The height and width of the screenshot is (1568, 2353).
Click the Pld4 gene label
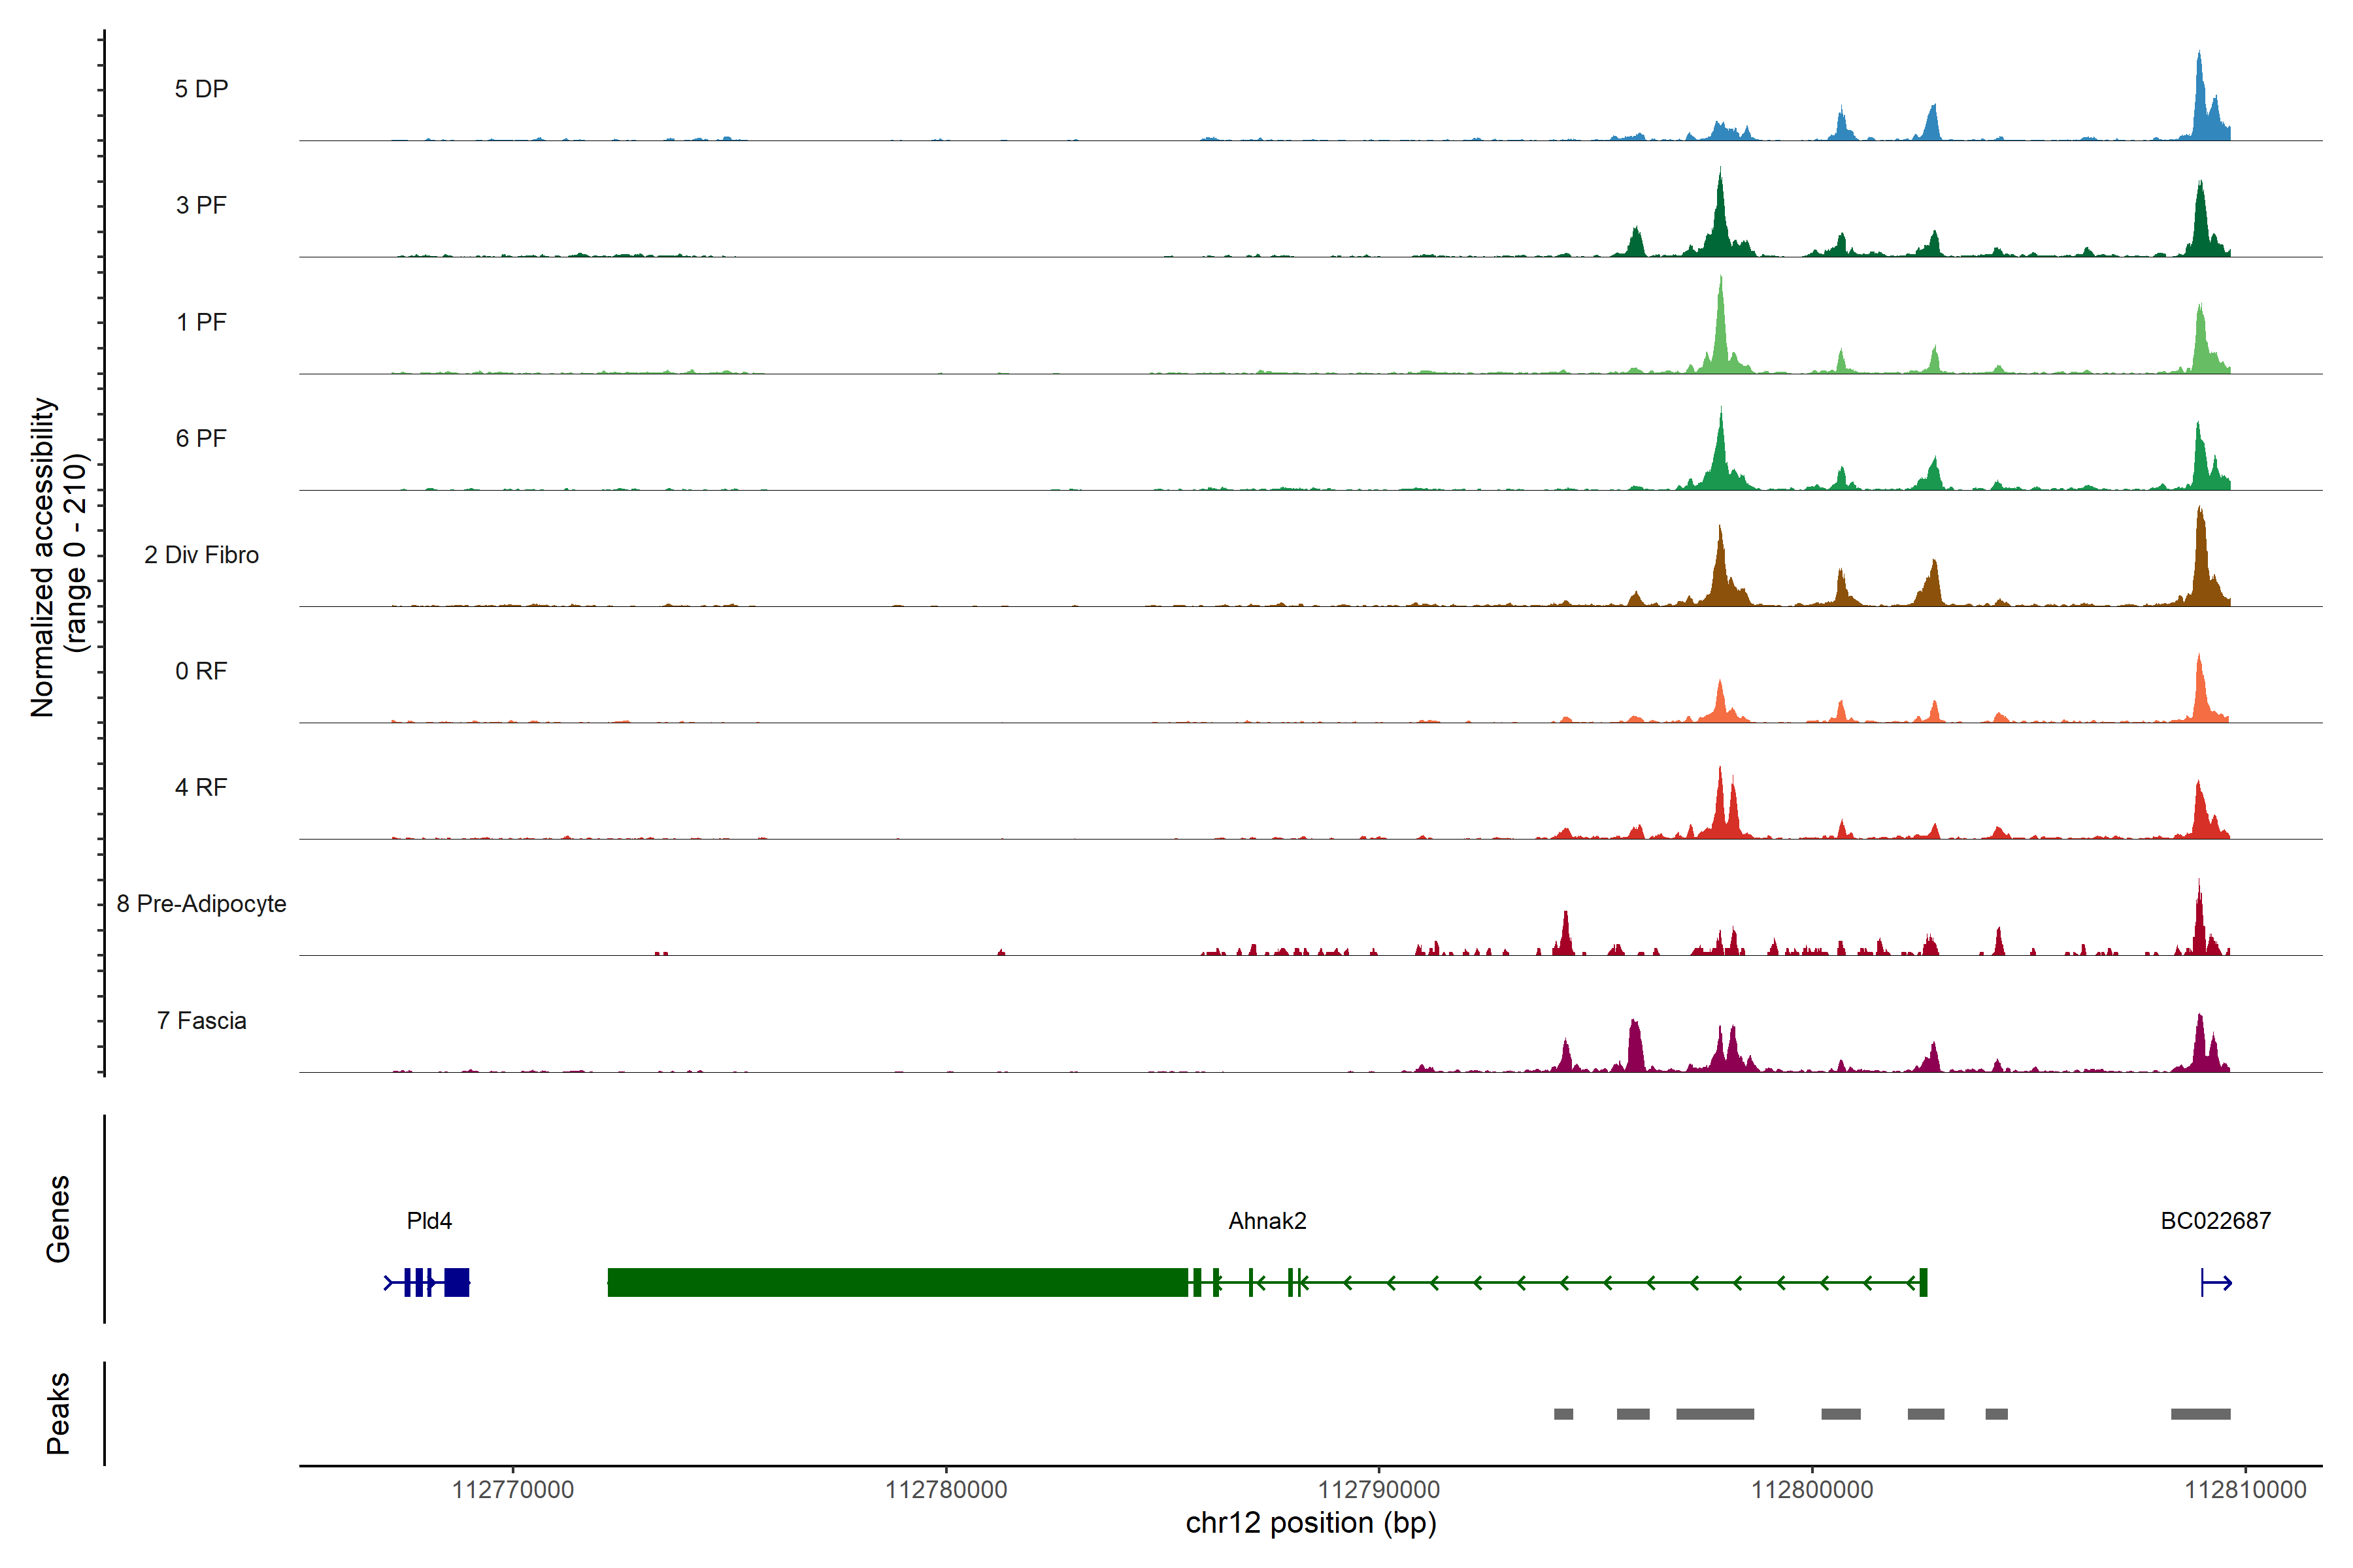pyautogui.click(x=429, y=1221)
